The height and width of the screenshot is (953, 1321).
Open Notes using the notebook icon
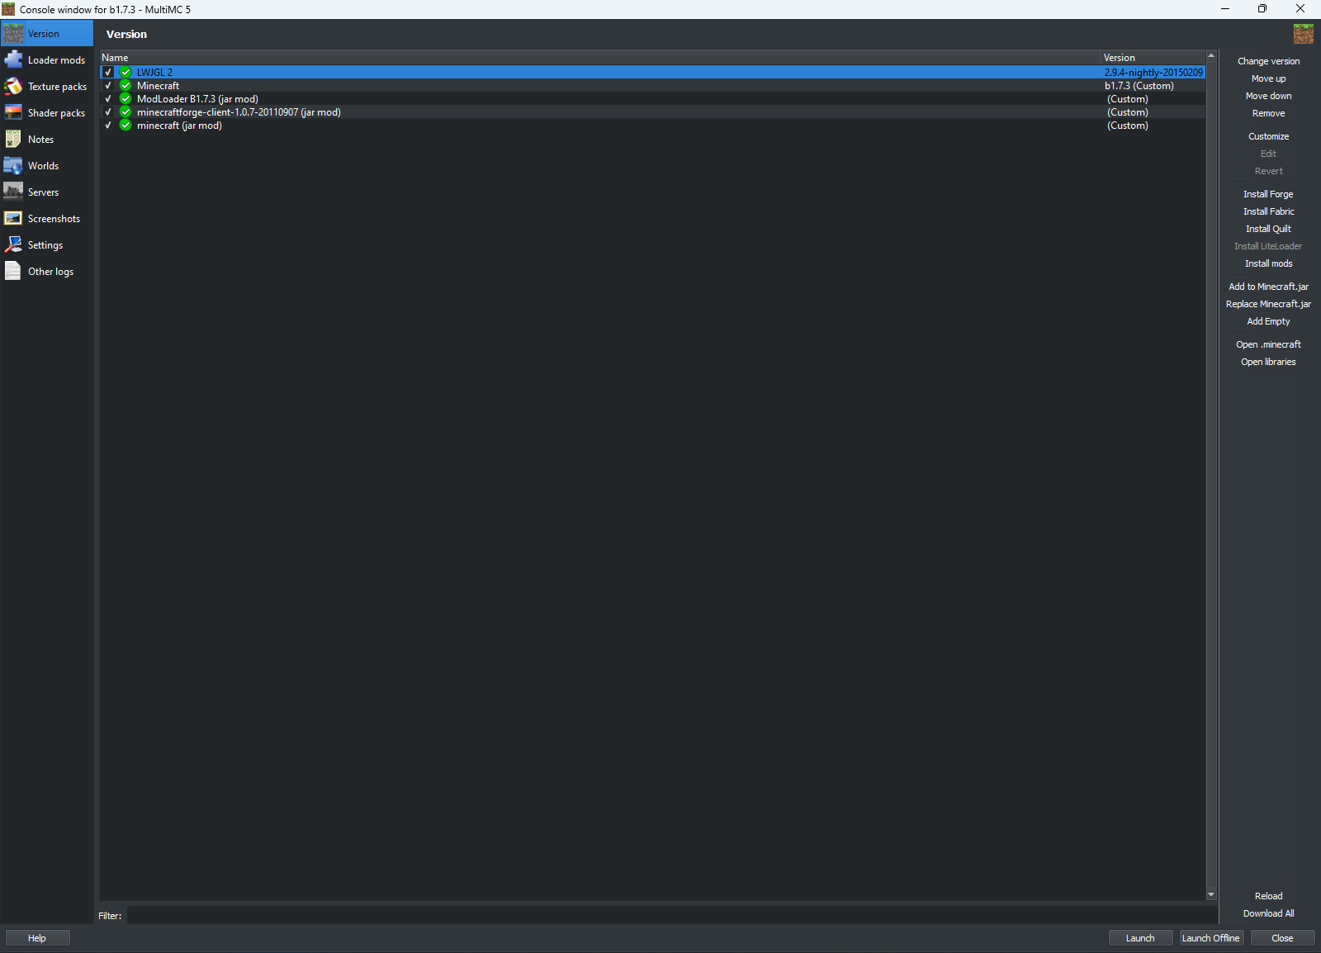pos(14,139)
